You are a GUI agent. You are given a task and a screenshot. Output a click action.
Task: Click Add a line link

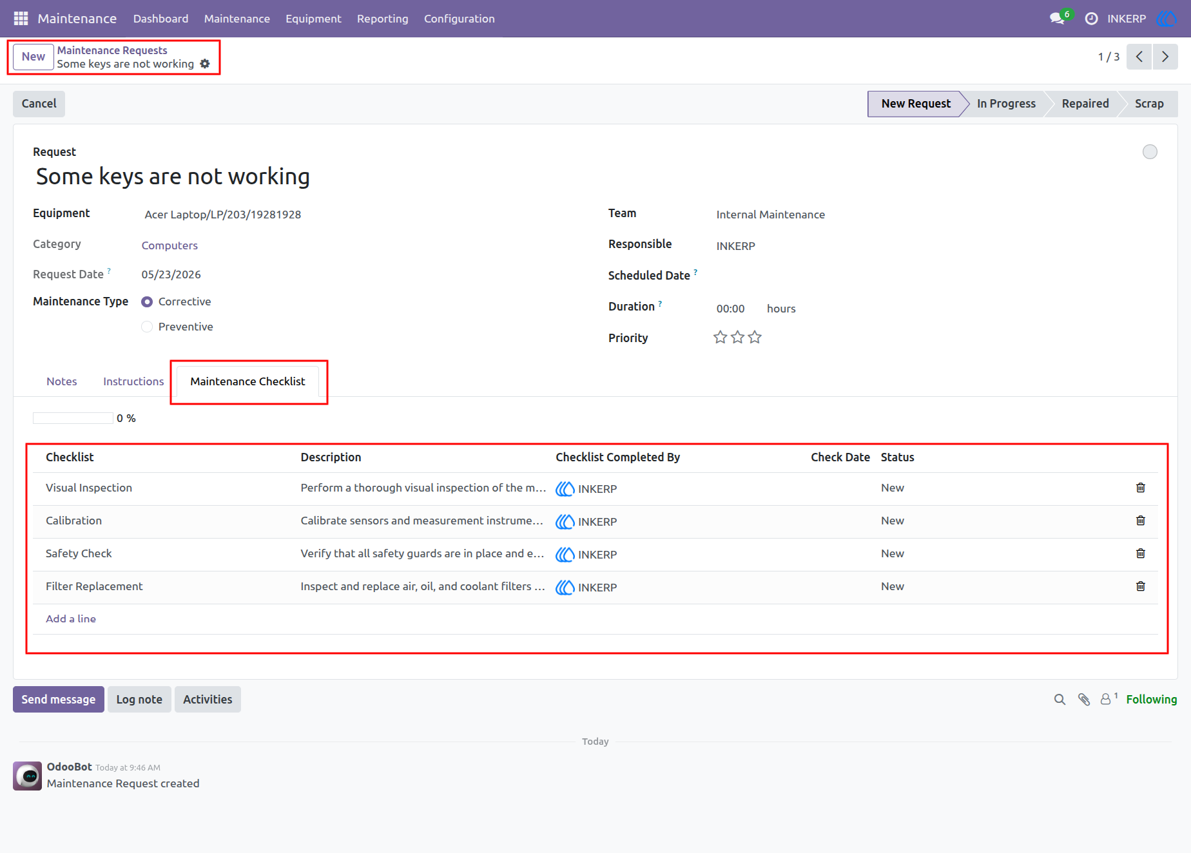point(71,618)
